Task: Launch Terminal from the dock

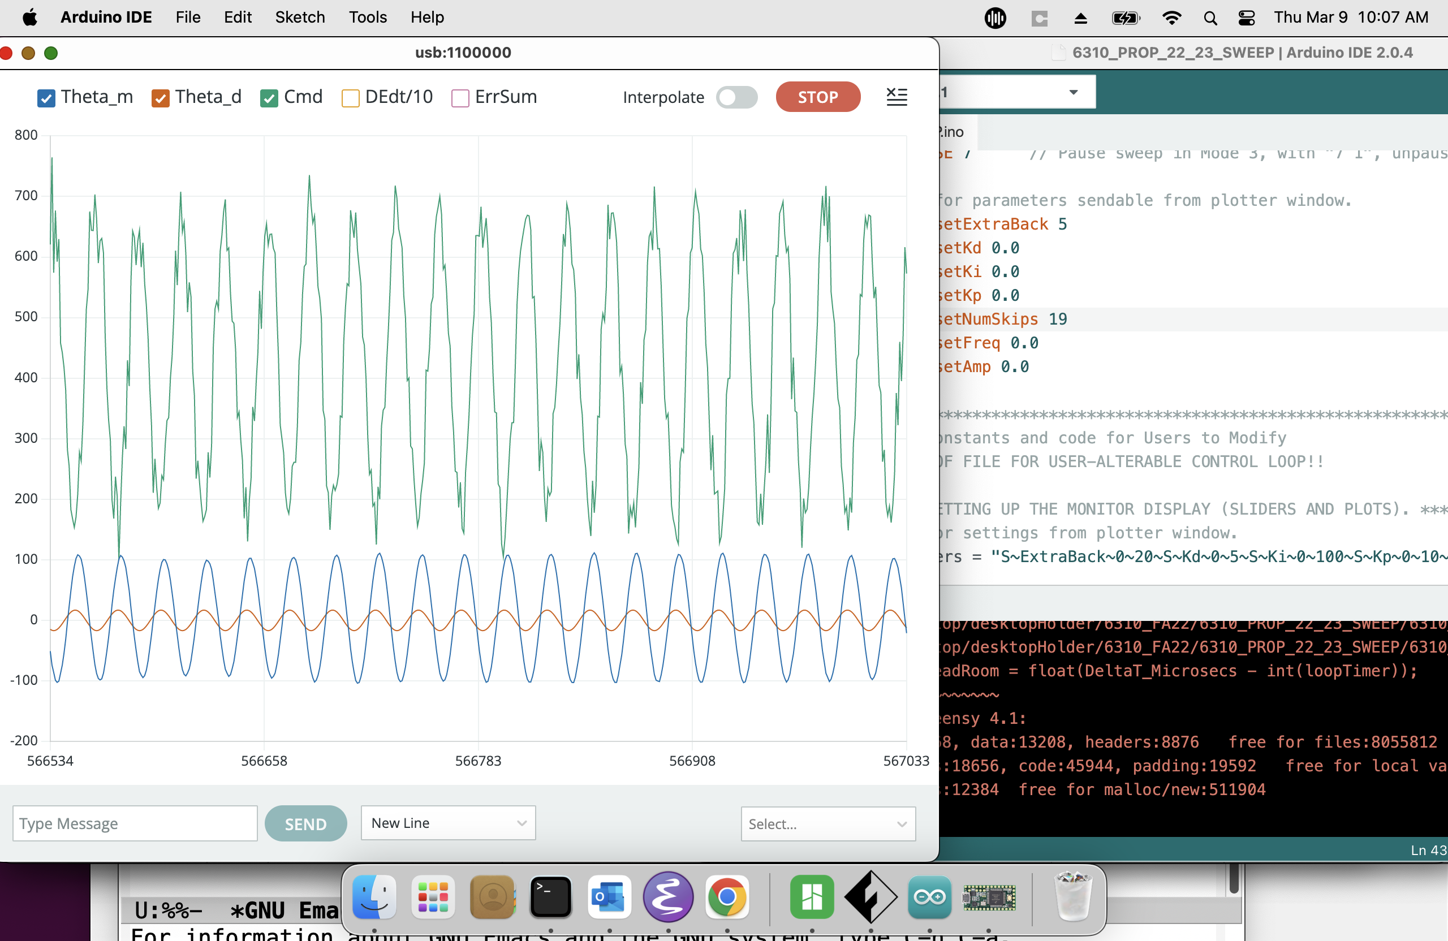Action: click(x=550, y=897)
